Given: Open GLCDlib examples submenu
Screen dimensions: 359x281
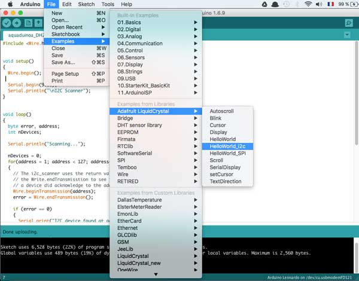Looking at the screenshot, I should [x=156, y=235].
